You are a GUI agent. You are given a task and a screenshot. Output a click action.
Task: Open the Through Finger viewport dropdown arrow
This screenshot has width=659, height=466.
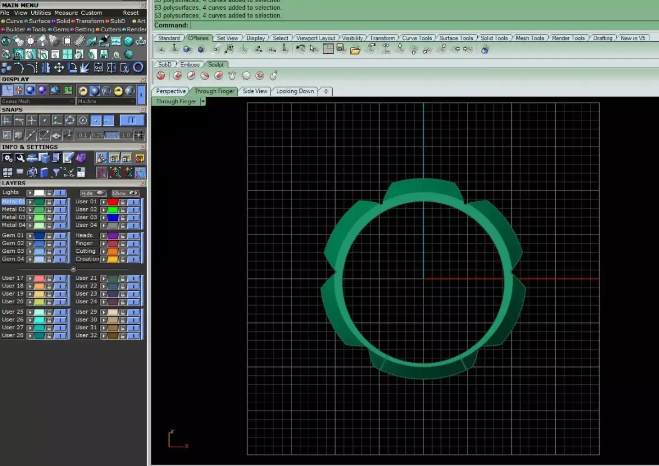click(x=203, y=102)
